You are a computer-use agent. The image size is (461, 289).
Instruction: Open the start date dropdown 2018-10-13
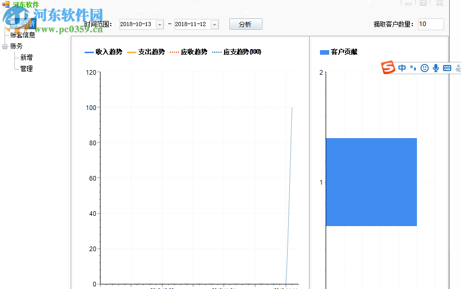click(x=159, y=25)
